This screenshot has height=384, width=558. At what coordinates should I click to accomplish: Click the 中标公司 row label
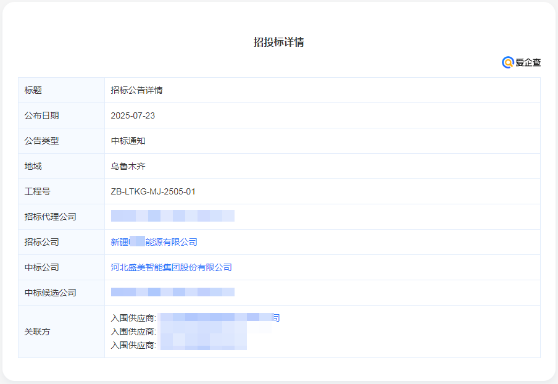[x=41, y=267]
